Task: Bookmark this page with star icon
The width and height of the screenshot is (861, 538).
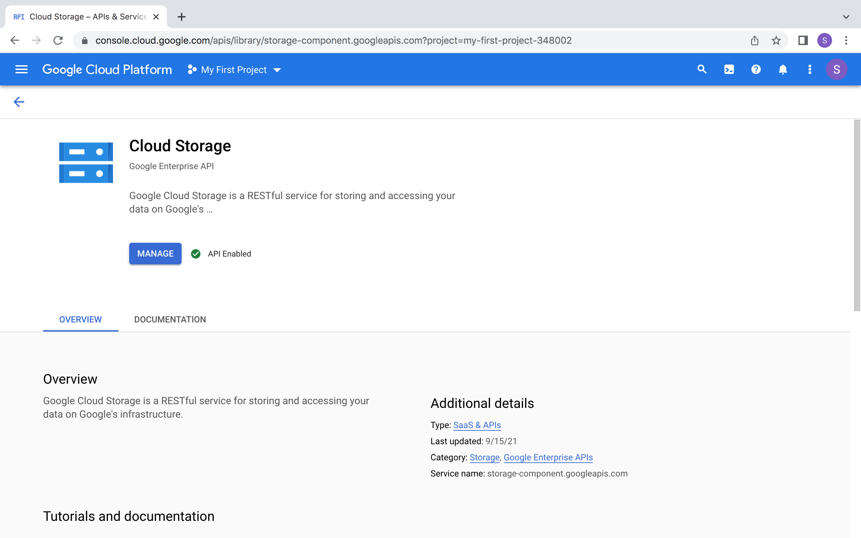Action: tap(776, 41)
